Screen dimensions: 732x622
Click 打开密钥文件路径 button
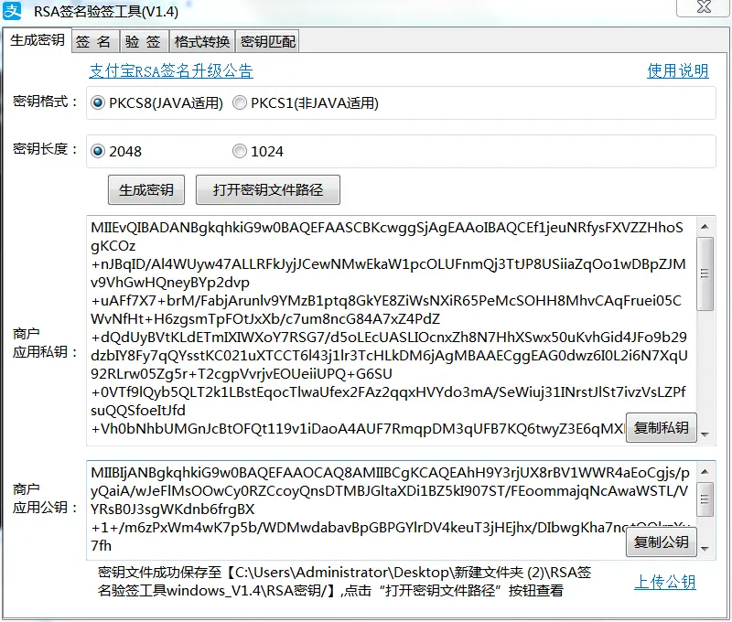268,190
